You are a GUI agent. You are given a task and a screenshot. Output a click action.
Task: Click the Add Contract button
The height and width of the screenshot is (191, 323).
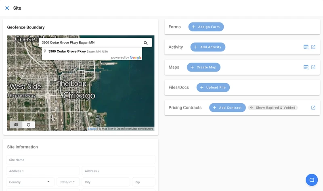pyautogui.click(x=227, y=108)
